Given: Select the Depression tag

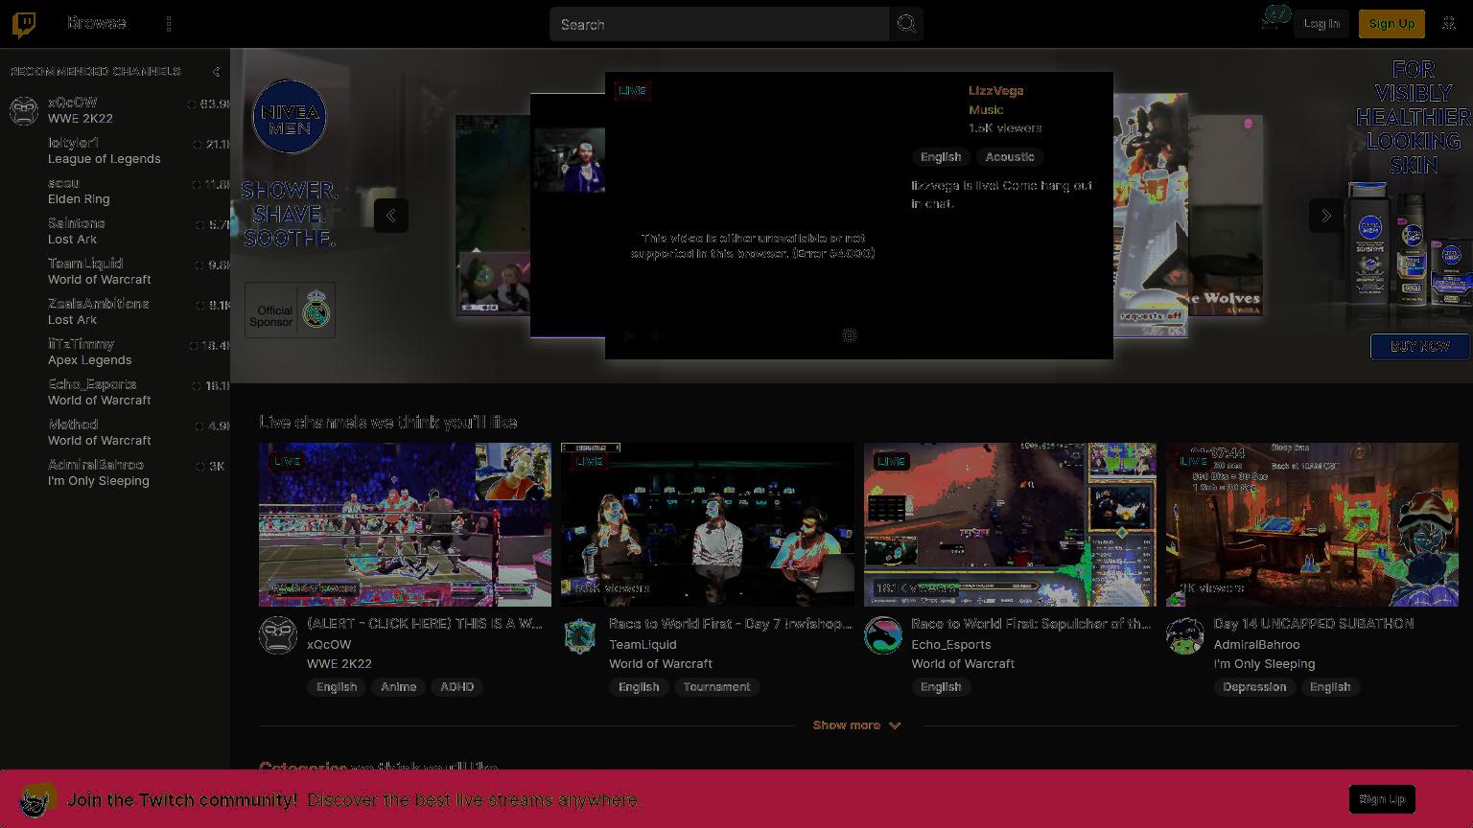Looking at the screenshot, I should tap(1254, 687).
